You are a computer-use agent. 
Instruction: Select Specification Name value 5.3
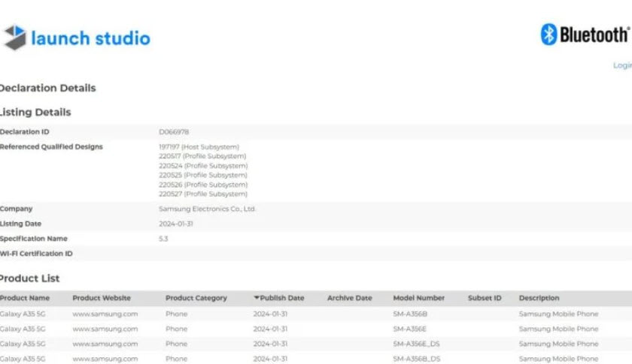click(x=163, y=239)
